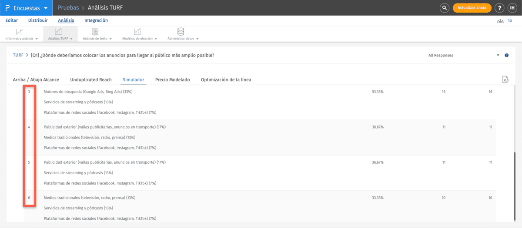Open the Análisis TURF toolbar icon

point(58,32)
